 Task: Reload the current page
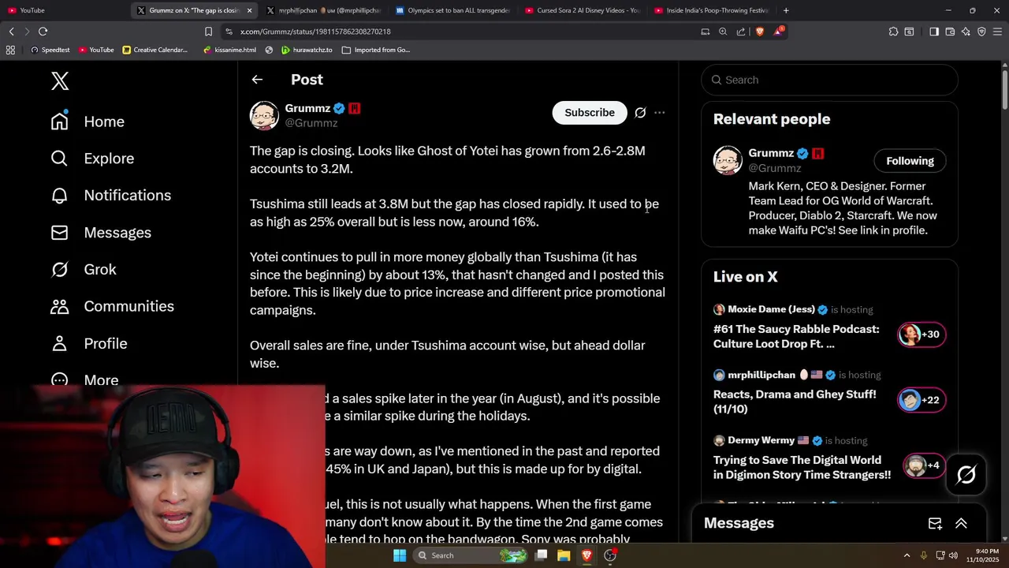[x=43, y=32]
